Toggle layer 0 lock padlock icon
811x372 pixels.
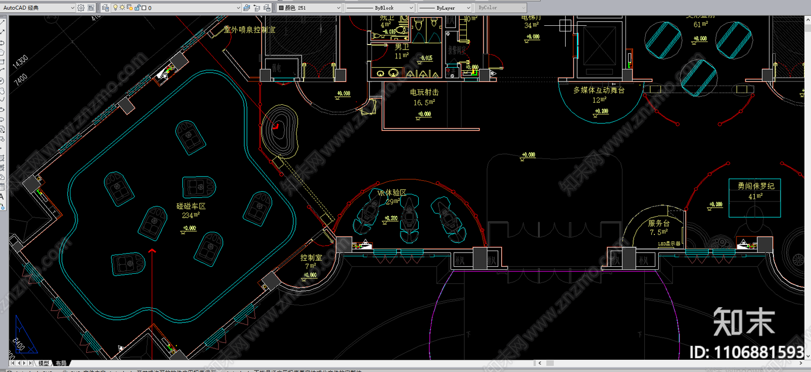coord(137,8)
